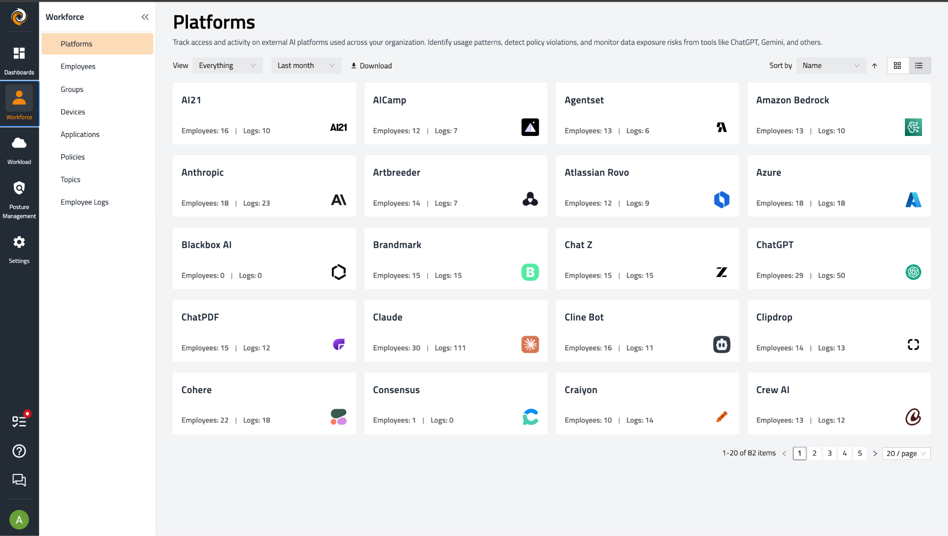Open the Clipdrop platform card
The width and height of the screenshot is (948, 536).
839,331
